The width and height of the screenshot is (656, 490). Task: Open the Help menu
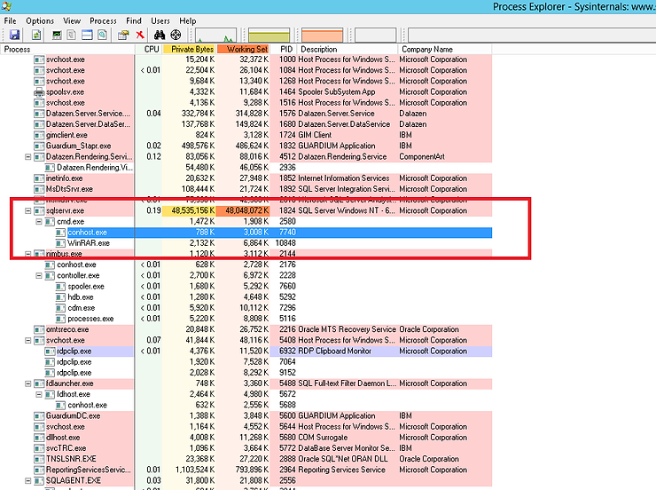187,21
